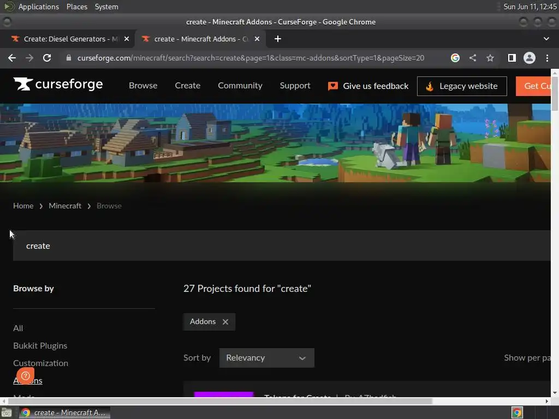Click the orange Get CurseForge button
559x419 pixels.
click(x=533, y=86)
